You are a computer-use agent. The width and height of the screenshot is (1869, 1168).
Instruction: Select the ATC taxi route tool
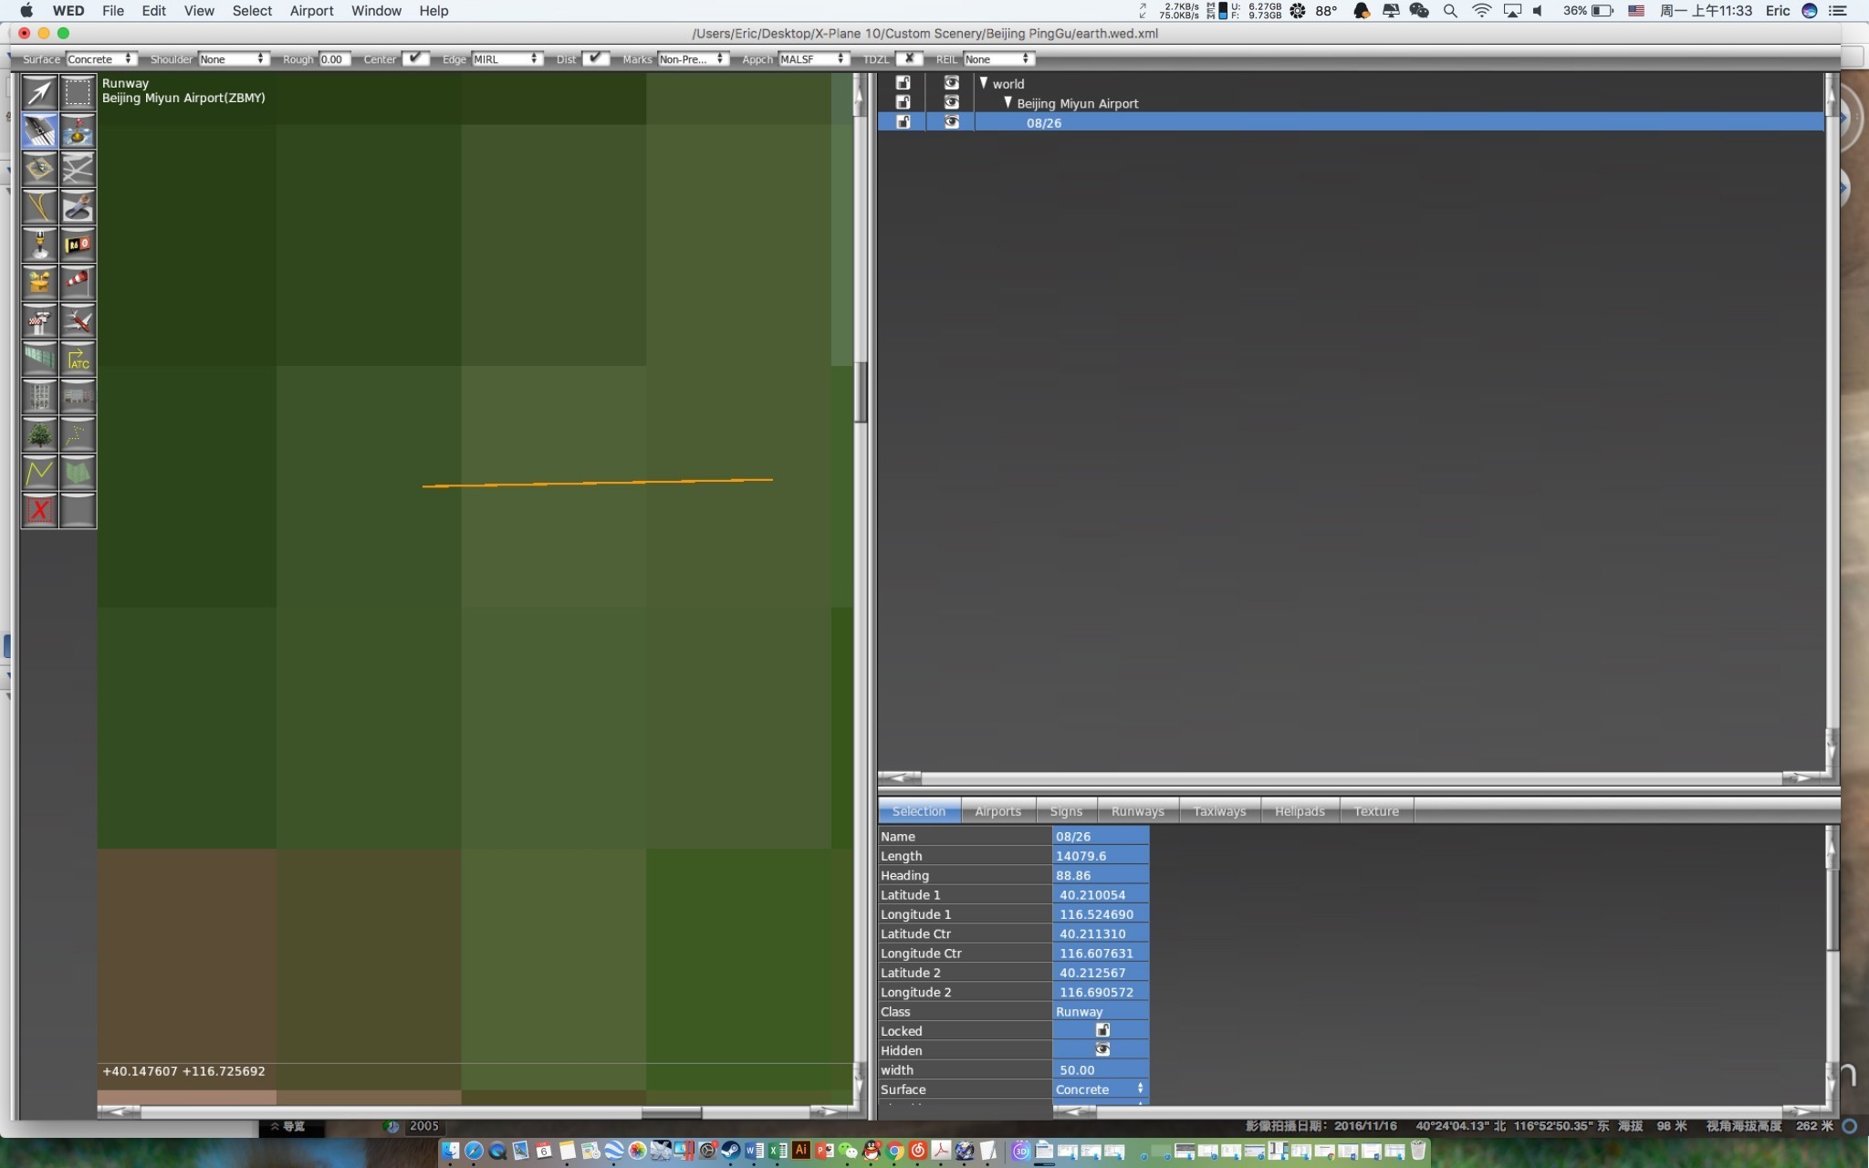(78, 359)
